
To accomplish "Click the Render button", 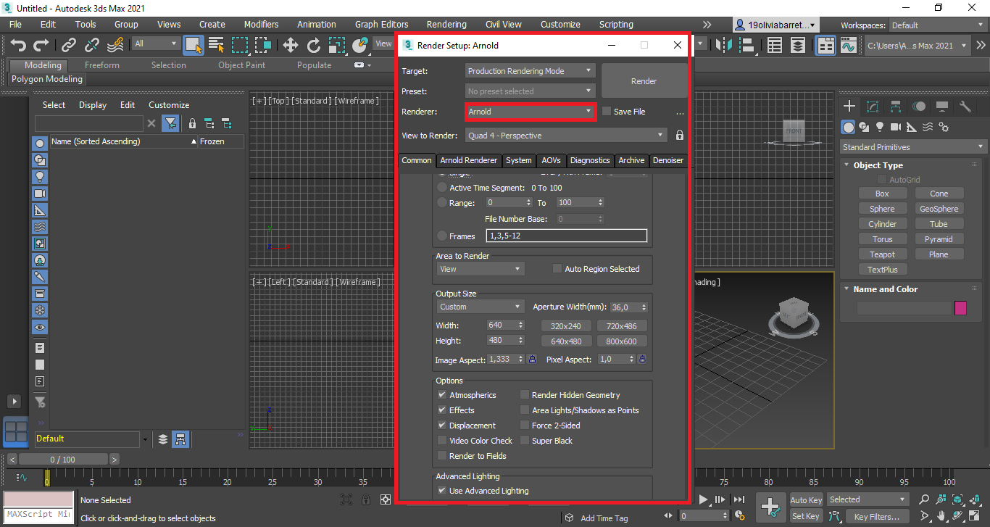I will (644, 81).
